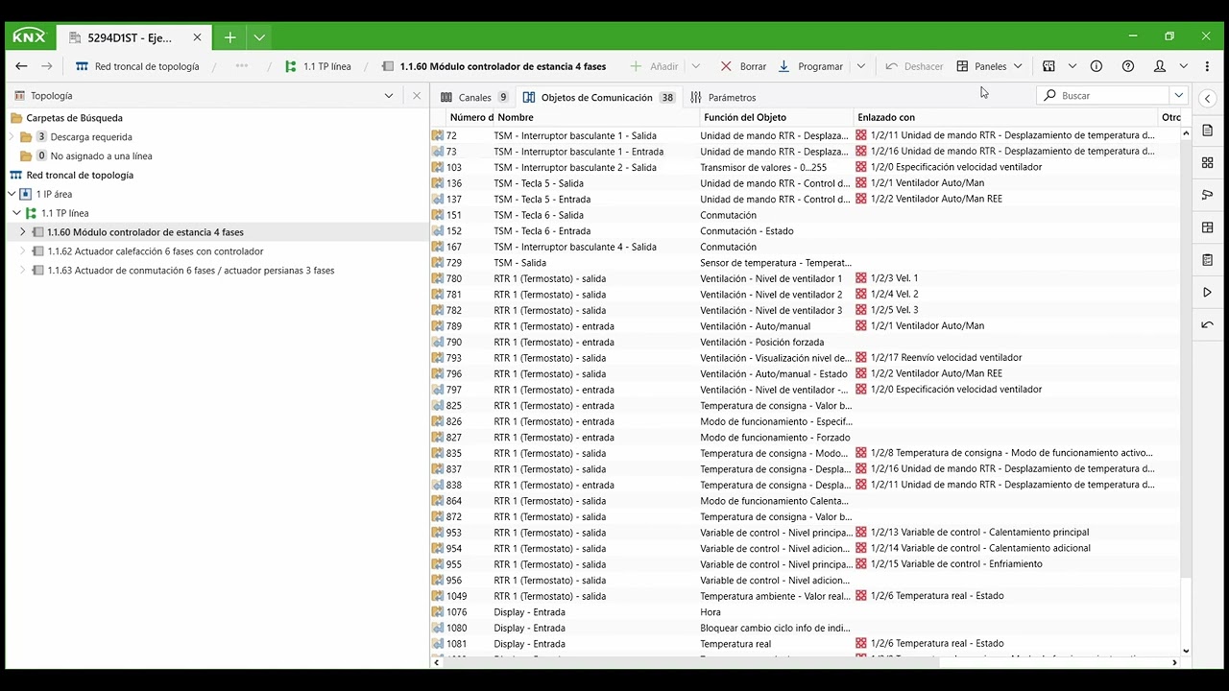This screenshot has width=1229, height=691.
Task: Expand the 1.1.60 Módulo controlador device
Action: (23, 232)
